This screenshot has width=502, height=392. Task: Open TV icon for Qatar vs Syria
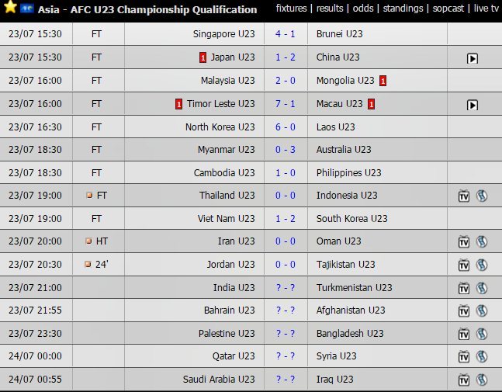(464, 357)
